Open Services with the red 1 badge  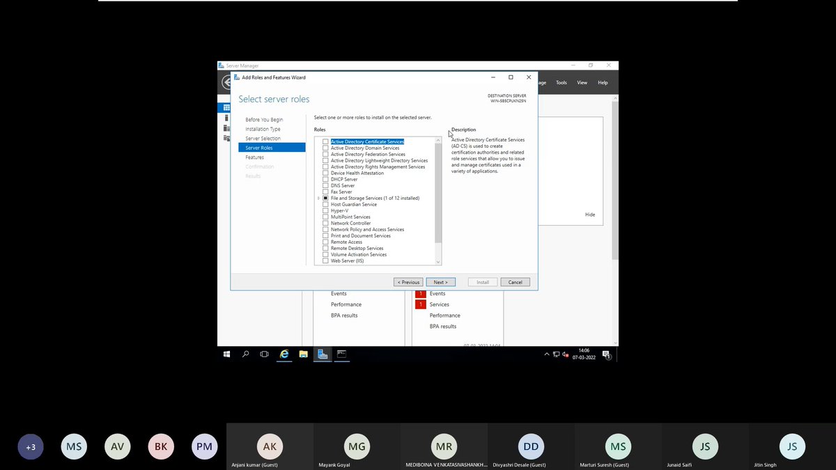pos(439,304)
